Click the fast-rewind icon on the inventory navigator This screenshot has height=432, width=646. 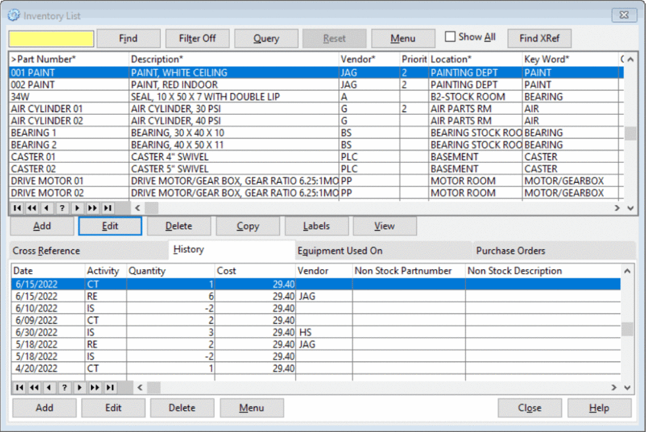coord(32,208)
